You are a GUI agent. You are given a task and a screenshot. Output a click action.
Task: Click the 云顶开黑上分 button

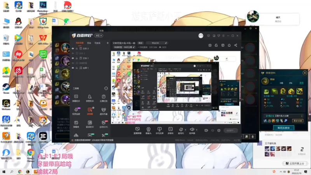(295, 163)
